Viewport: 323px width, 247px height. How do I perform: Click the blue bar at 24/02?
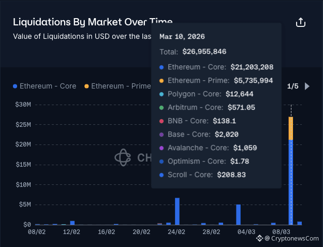(x=177, y=211)
